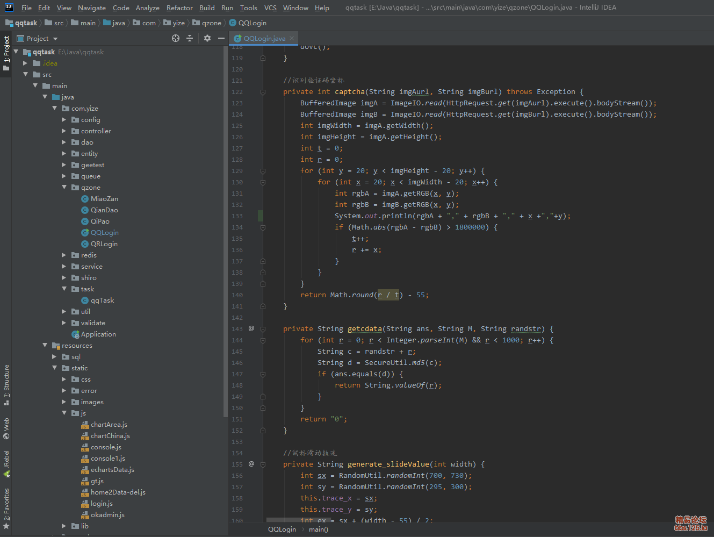
Task: Click the yize breadcrumb in navigation bar
Action: (178, 23)
